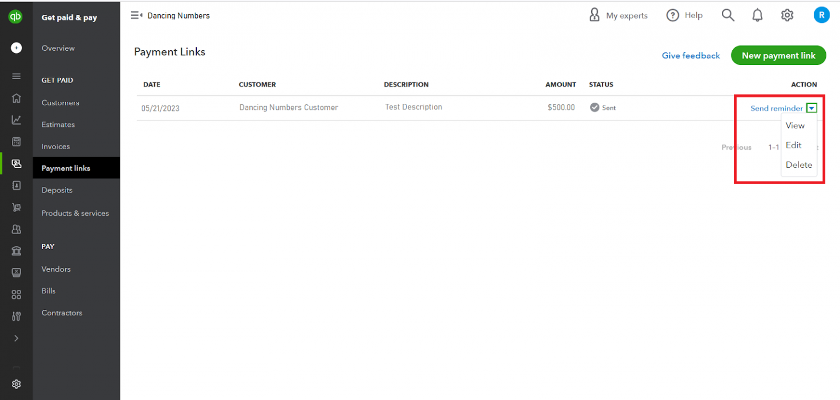840x400 pixels.
Task: Open the Send reminder dropdown arrow
Action: [x=812, y=108]
